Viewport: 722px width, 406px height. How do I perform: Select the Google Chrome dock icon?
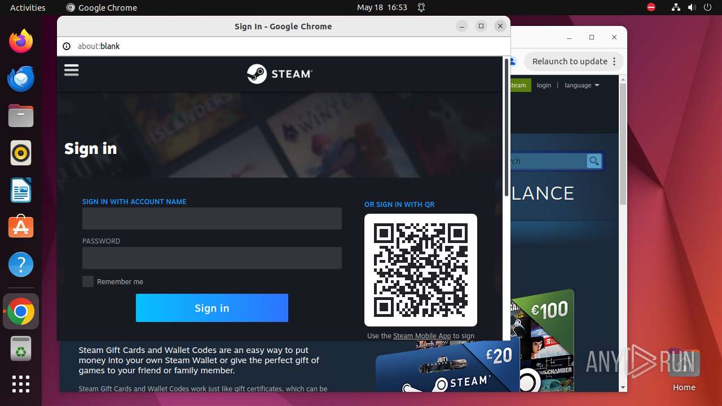click(x=21, y=311)
